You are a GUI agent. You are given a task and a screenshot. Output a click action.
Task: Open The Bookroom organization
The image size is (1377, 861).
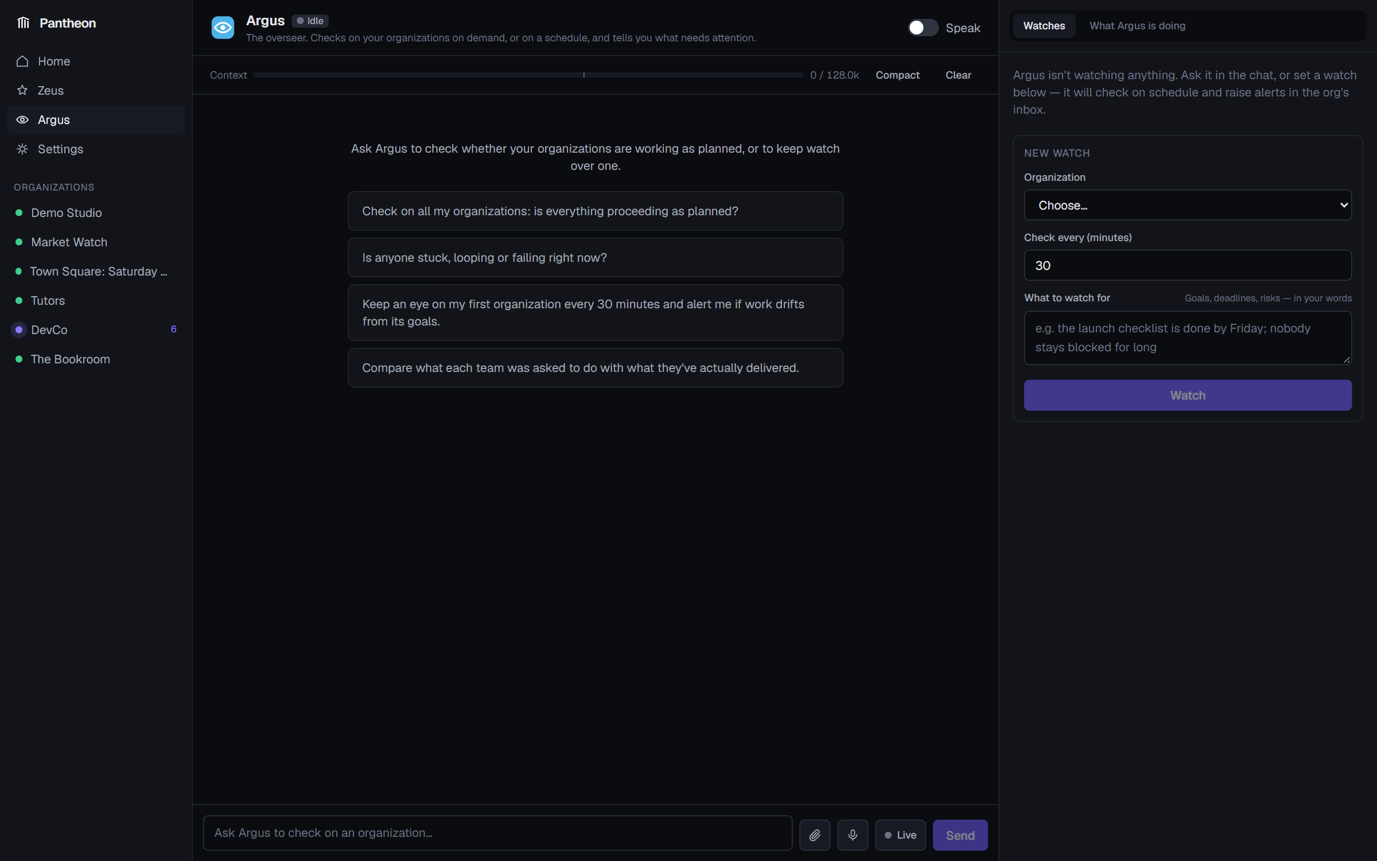(96, 359)
